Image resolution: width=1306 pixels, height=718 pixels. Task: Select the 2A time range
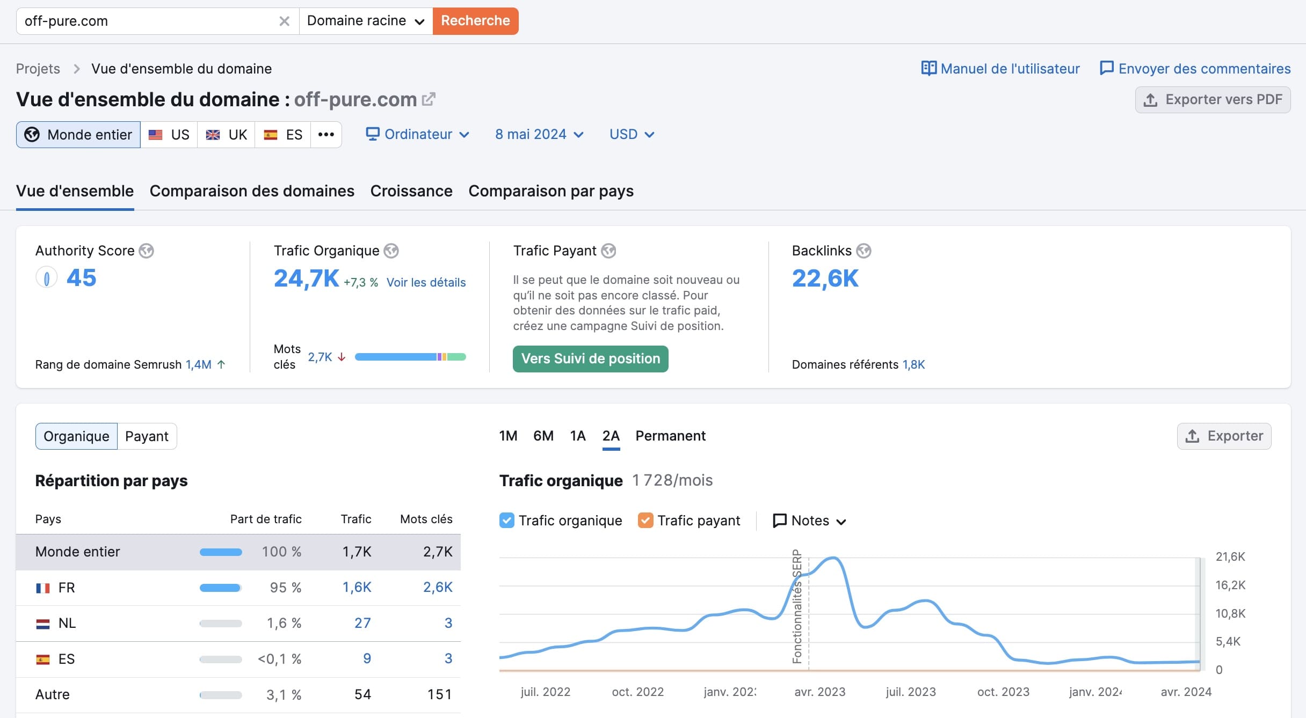(x=611, y=436)
